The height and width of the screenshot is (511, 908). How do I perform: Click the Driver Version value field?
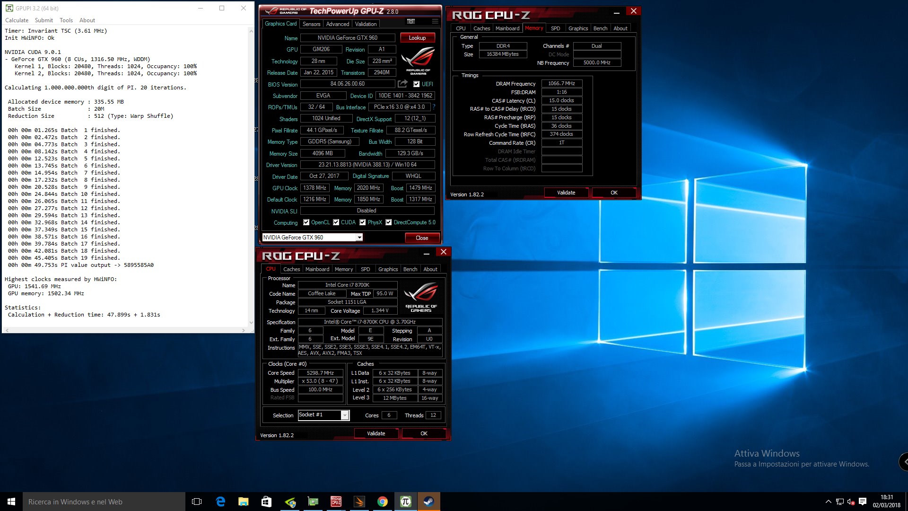coord(367,165)
